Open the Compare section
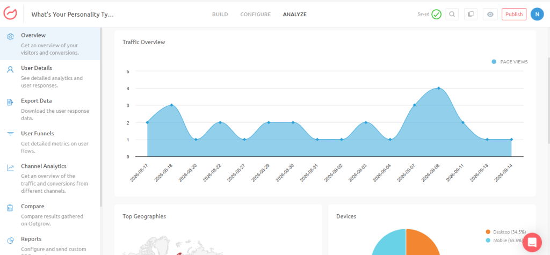This screenshot has height=255, width=550. 50,215
